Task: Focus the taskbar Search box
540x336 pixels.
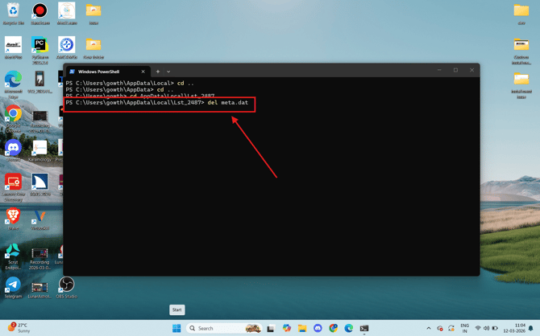Action: click(224, 328)
